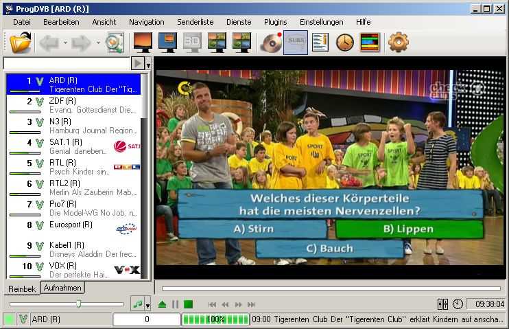Click the record disc icon
Screen dimensions: 509x329
tap(271, 43)
